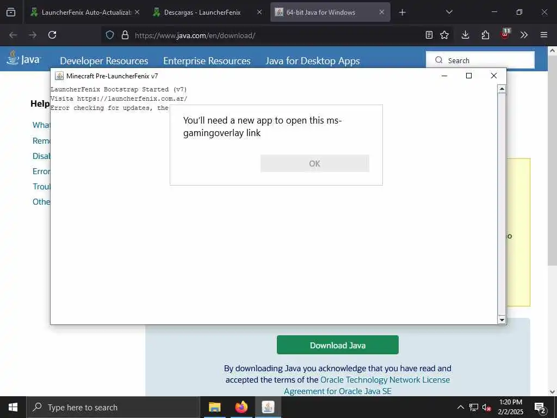Toggle reader view icon
This screenshot has height=418, width=557.
pos(429,35)
